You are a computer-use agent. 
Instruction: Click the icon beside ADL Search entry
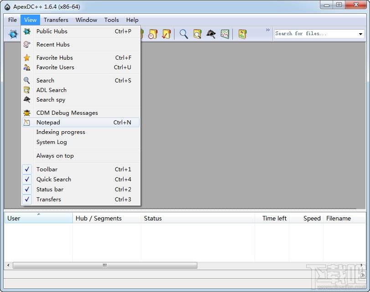(27, 90)
